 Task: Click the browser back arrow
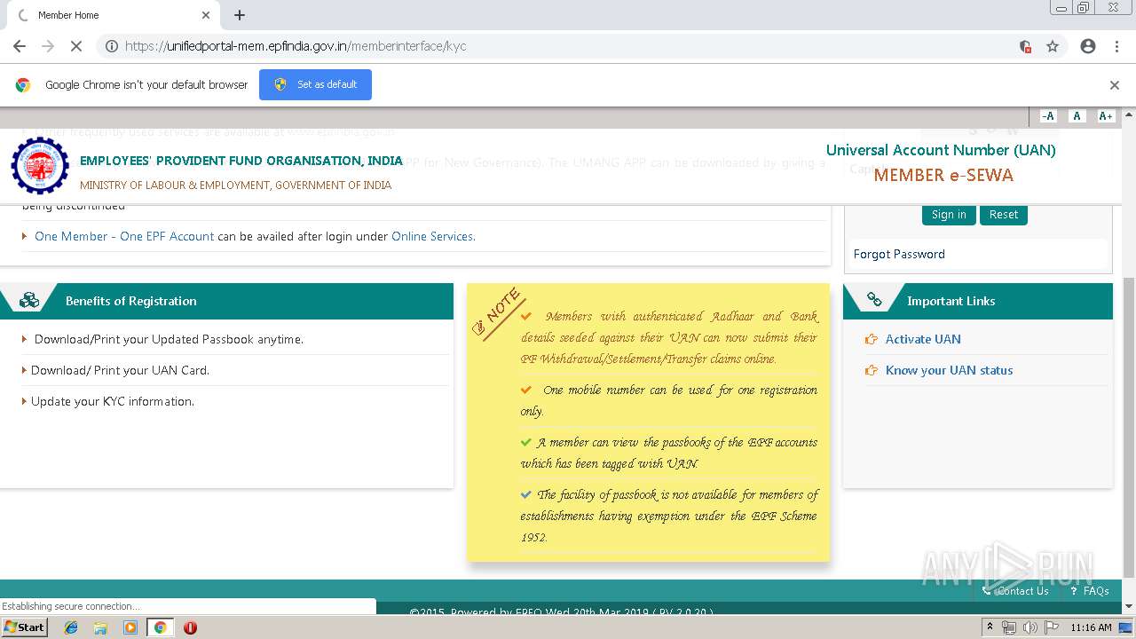coord(20,46)
